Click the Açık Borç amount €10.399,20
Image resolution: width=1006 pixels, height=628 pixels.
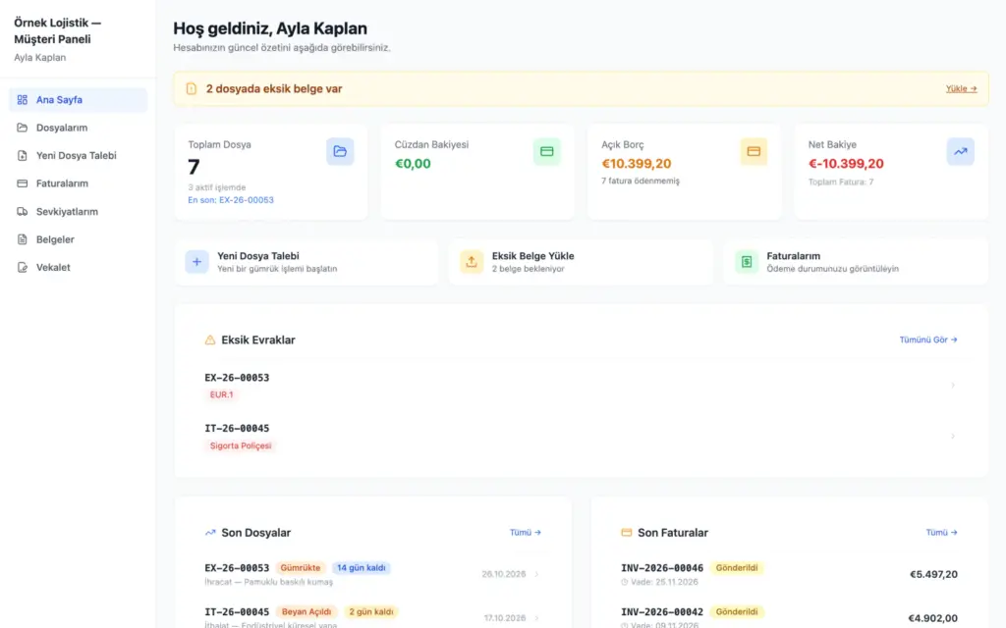point(637,164)
